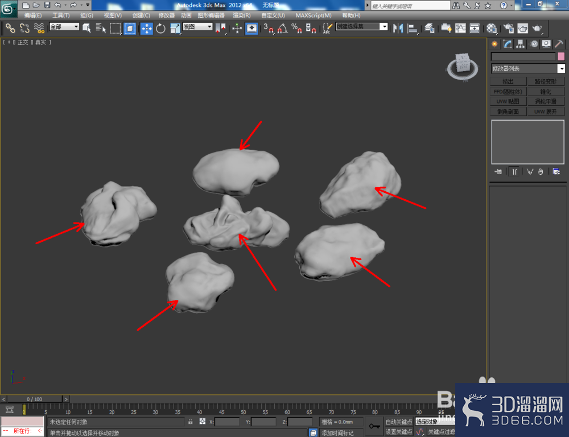Image resolution: width=569 pixels, height=437 pixels.
Task: Open the selection filter 全部 dropdown
Action: [64, 27]
